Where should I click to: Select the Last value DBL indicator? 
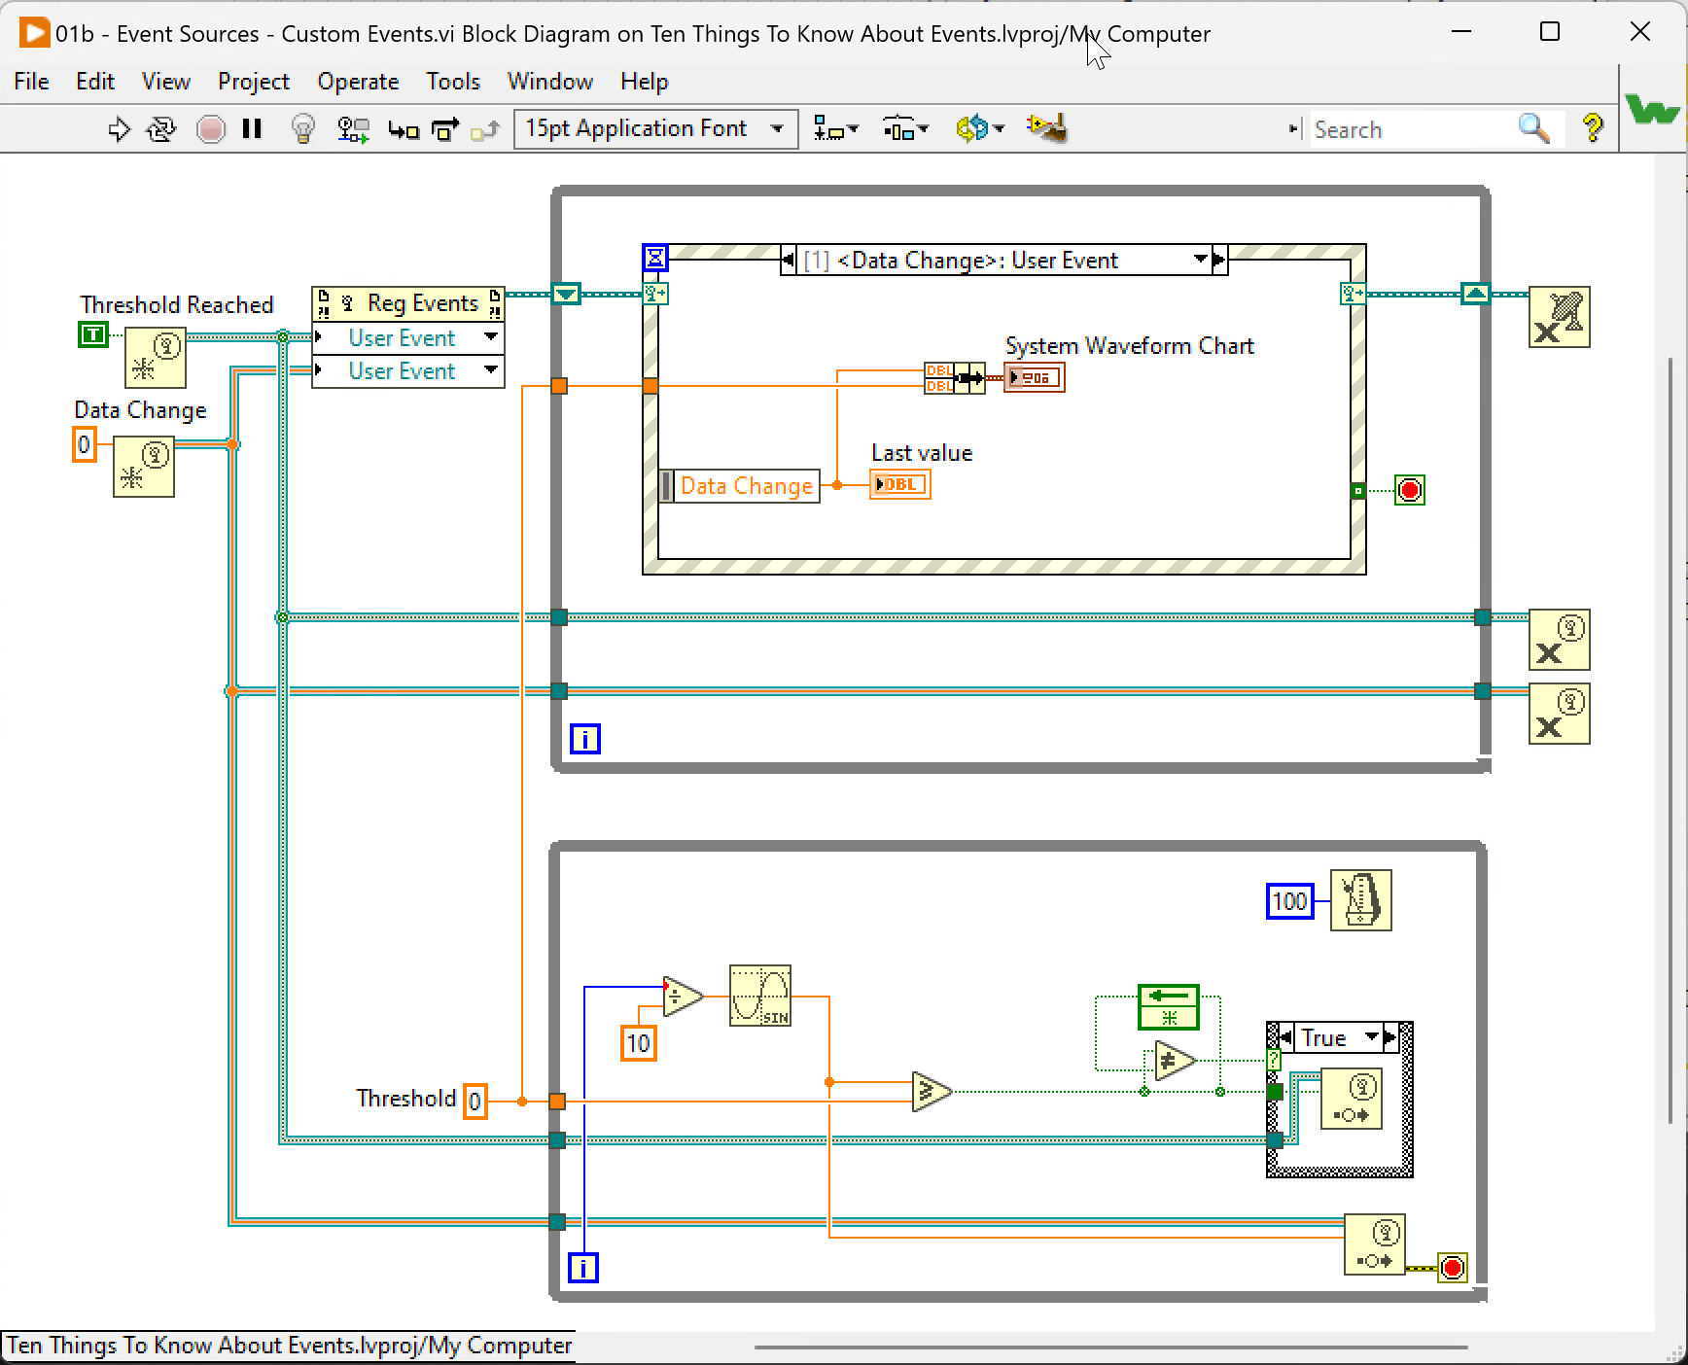[900, 484]
